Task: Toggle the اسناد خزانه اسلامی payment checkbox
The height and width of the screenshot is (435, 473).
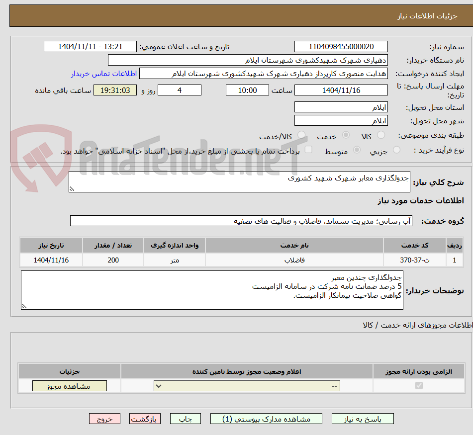Action: pyautogui.click(x=308, y=150)
